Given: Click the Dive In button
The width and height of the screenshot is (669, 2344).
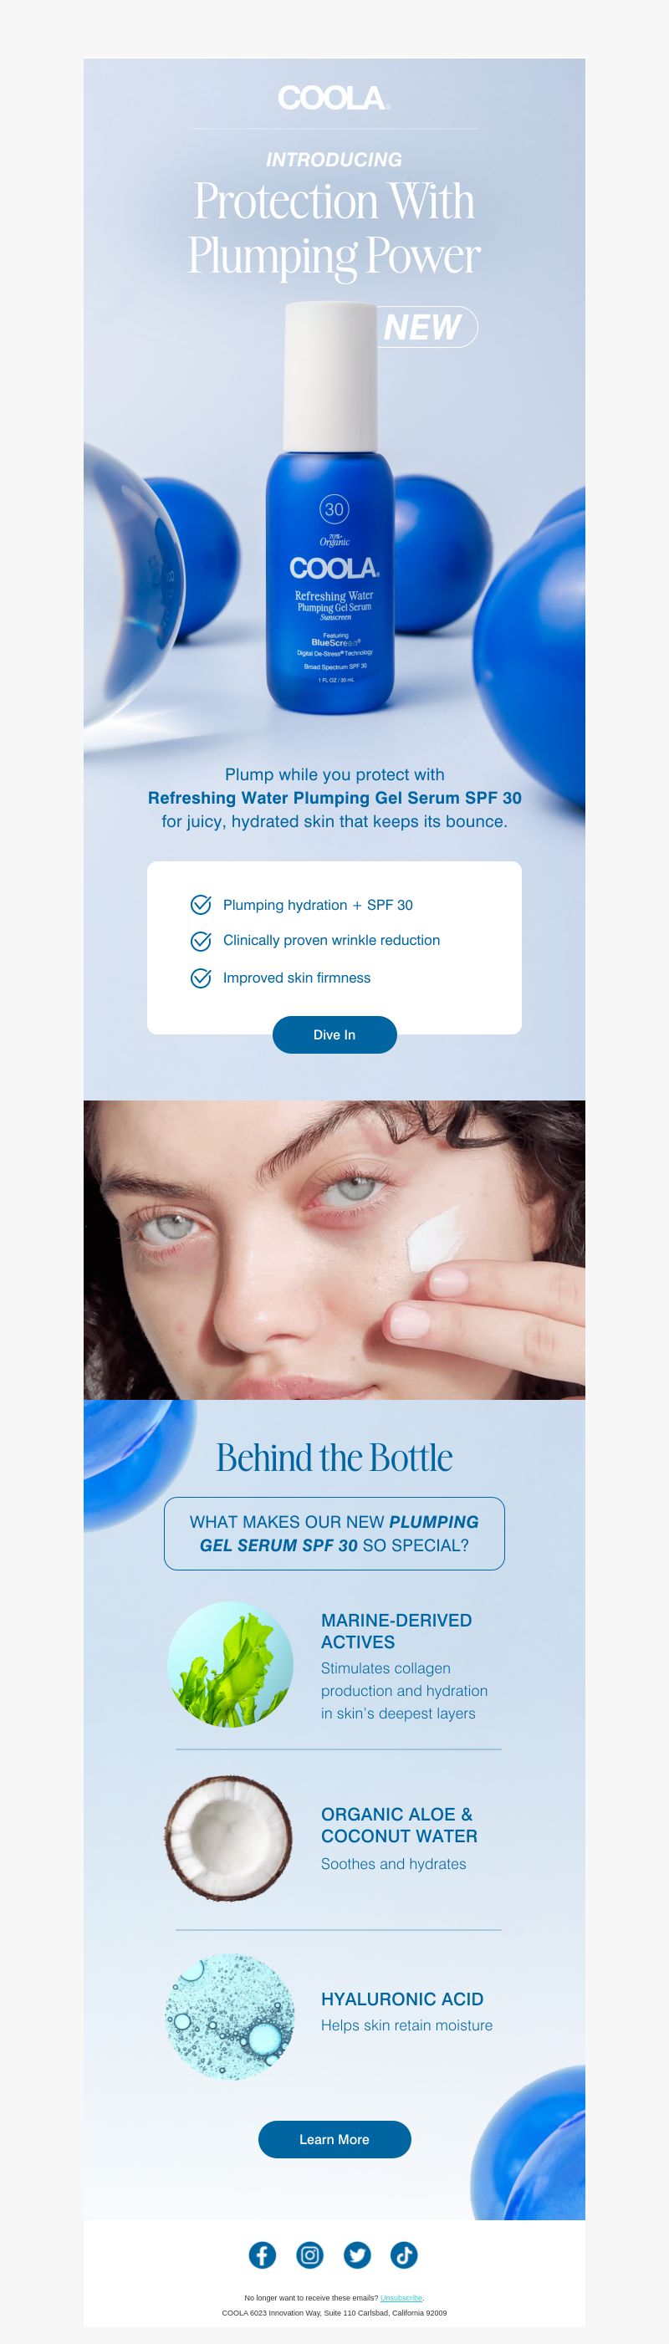Looking at the screenshot, I should 334,1034.
